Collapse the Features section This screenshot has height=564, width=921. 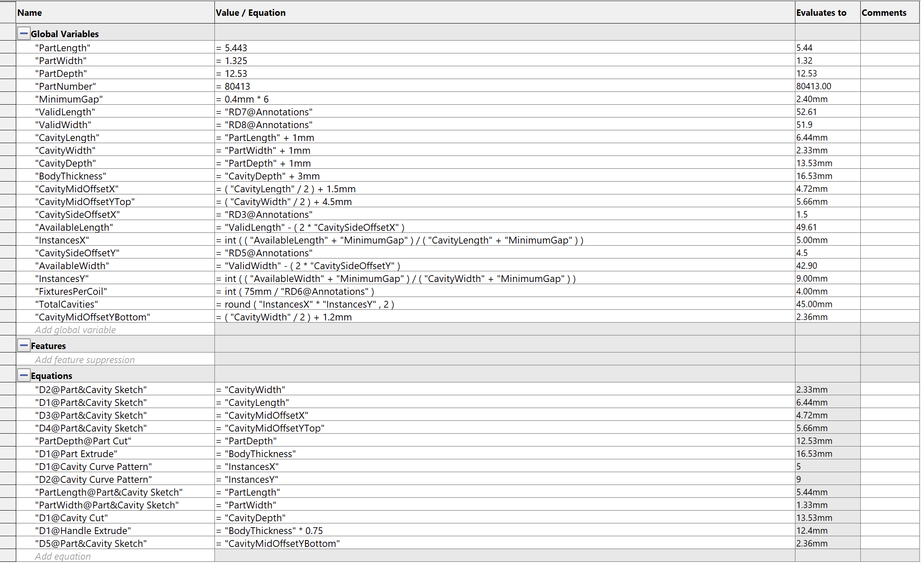tap(24, 345)
